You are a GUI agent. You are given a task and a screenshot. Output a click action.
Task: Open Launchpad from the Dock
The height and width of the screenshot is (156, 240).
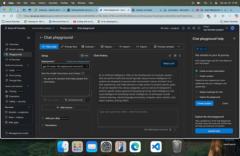(77, 146)
